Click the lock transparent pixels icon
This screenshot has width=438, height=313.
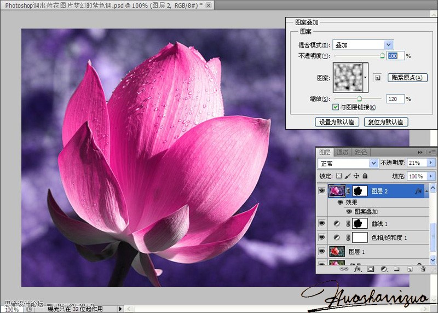click(x=339, y=176)
